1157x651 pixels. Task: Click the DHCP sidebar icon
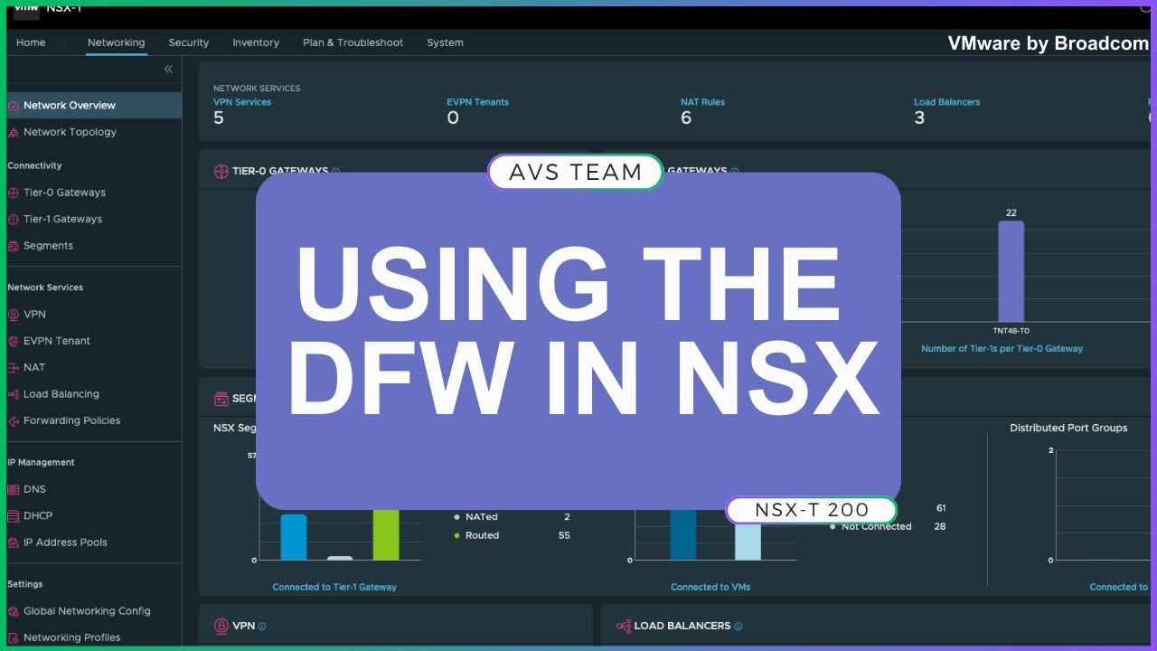[14, 516]
